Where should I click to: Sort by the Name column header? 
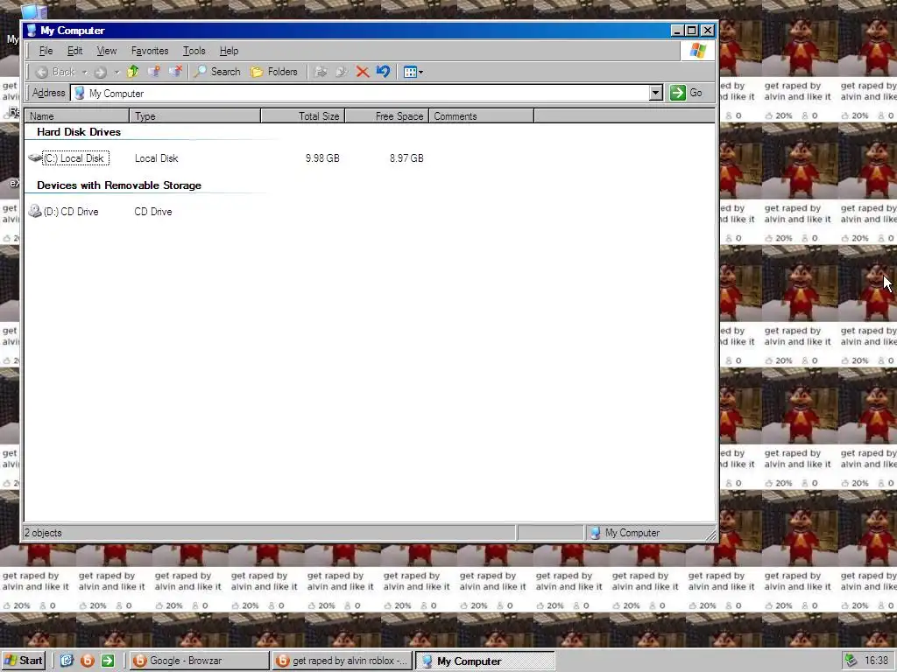(x=77, y=116)
